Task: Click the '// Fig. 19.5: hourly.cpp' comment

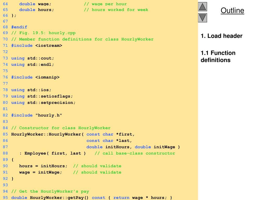Action: [44, 33]
